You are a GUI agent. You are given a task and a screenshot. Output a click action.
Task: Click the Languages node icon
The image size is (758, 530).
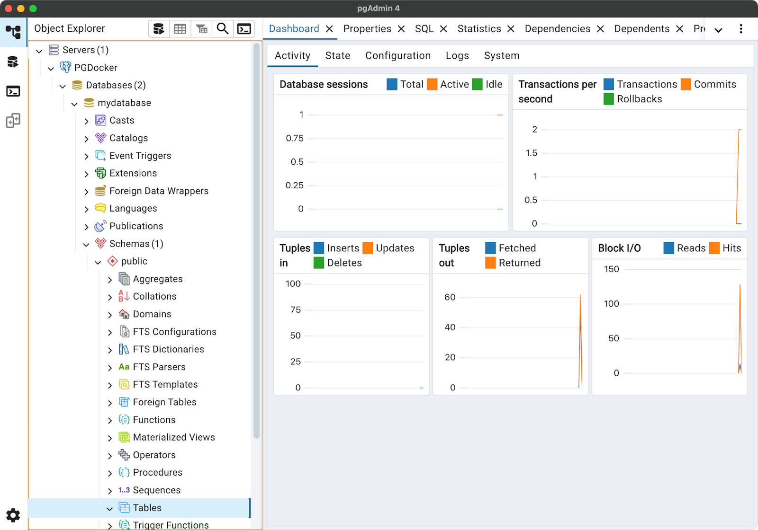click(100, 208)
